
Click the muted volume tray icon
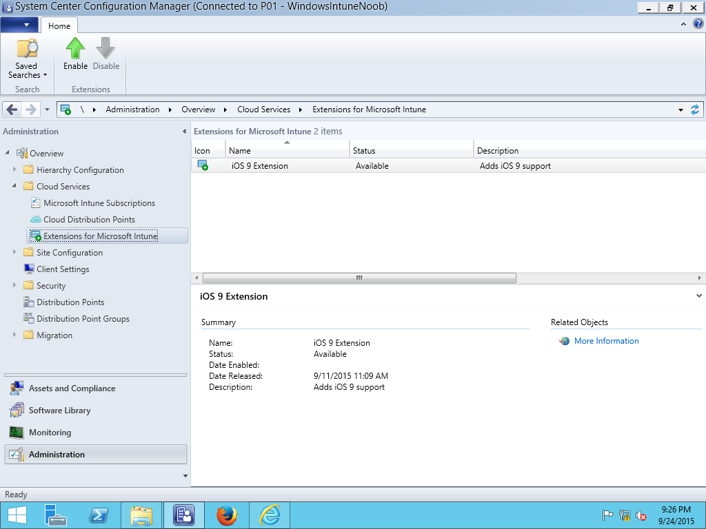click(641, 515)
